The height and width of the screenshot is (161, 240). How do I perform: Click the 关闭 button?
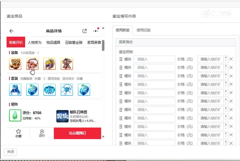click(10, 152)
